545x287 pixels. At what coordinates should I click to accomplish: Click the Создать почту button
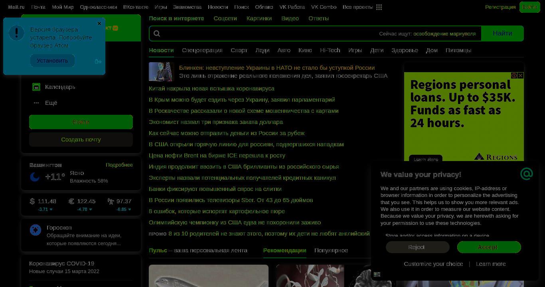[x=81, y=140]
